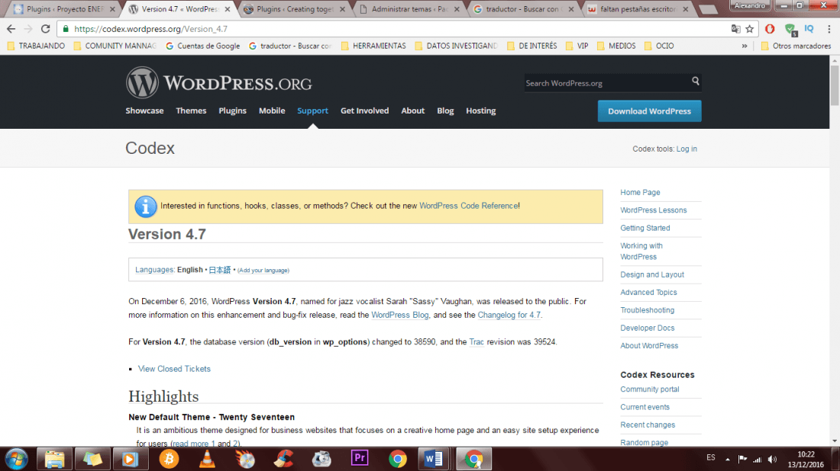Open the Opera extension icon
The image size is (840, 471).
(770, 29)
